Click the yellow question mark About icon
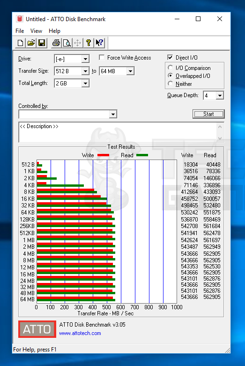 89,43
